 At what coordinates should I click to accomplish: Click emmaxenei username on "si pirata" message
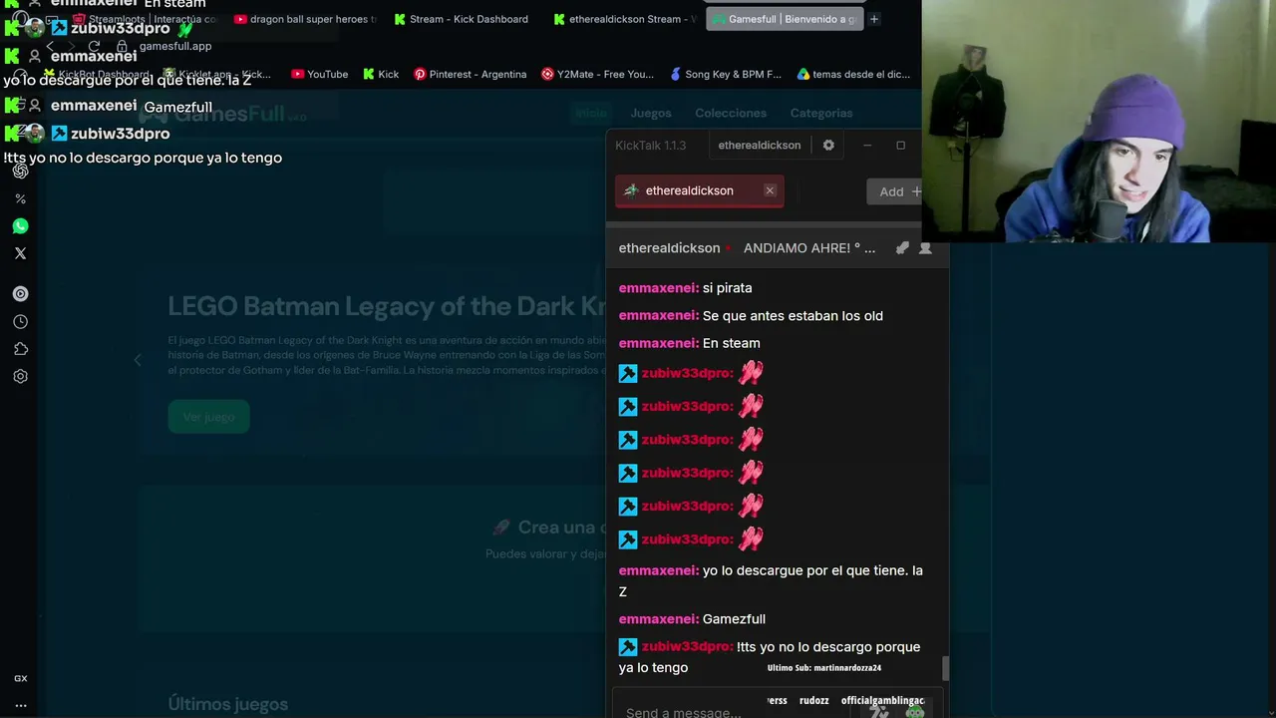pos(658,288)
